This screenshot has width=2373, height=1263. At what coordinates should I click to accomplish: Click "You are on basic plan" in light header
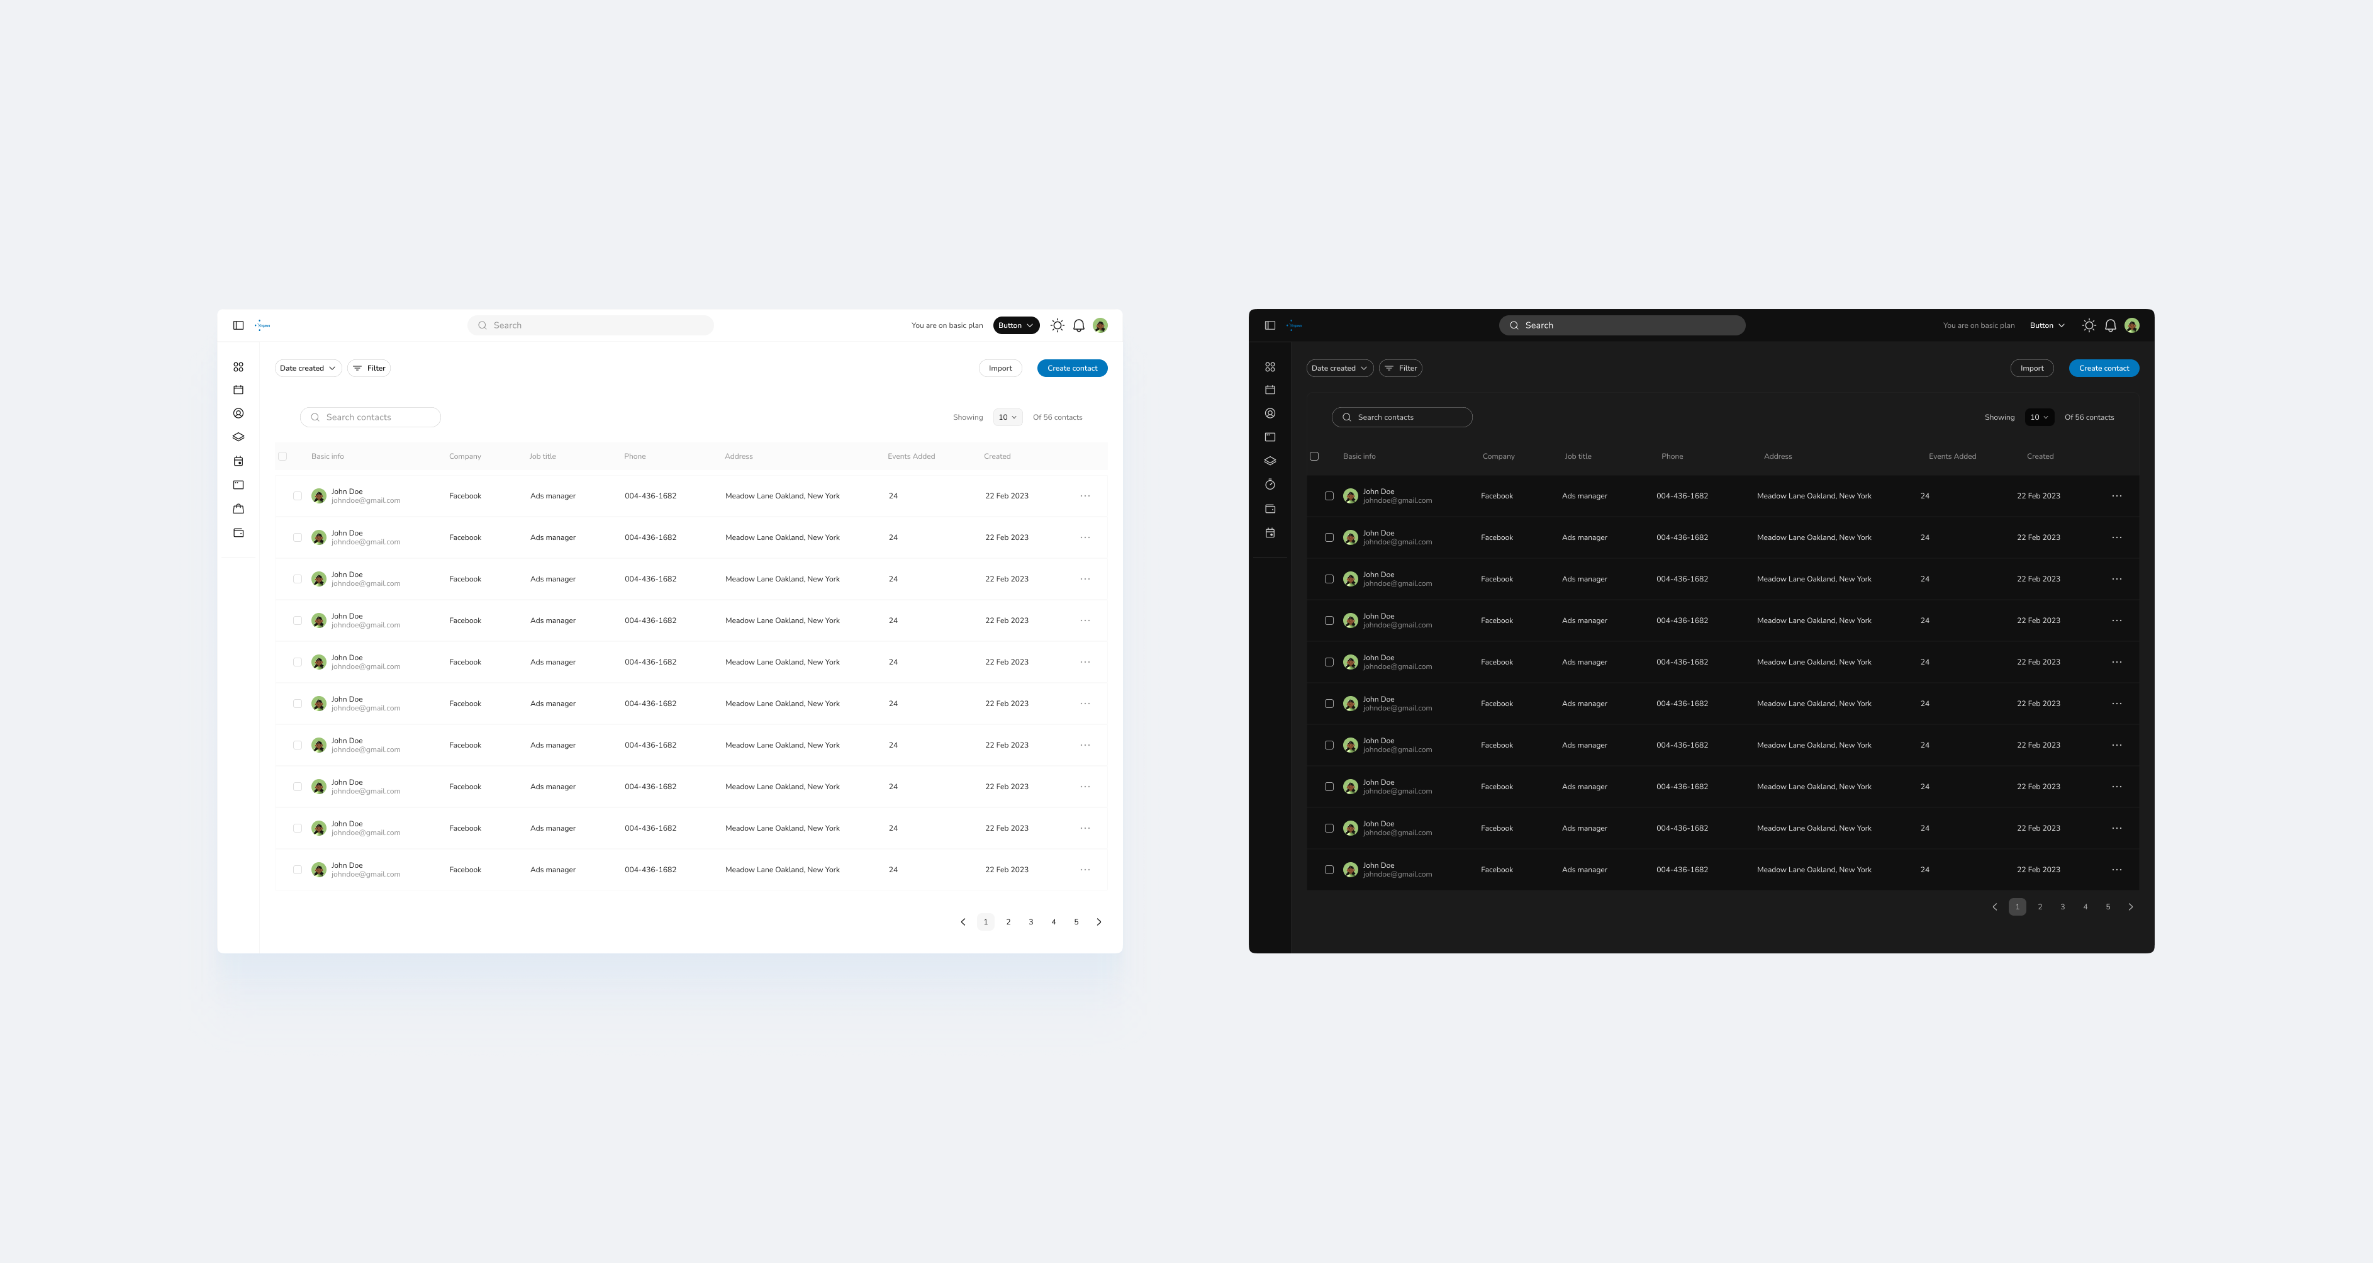(x=947, y=325)
